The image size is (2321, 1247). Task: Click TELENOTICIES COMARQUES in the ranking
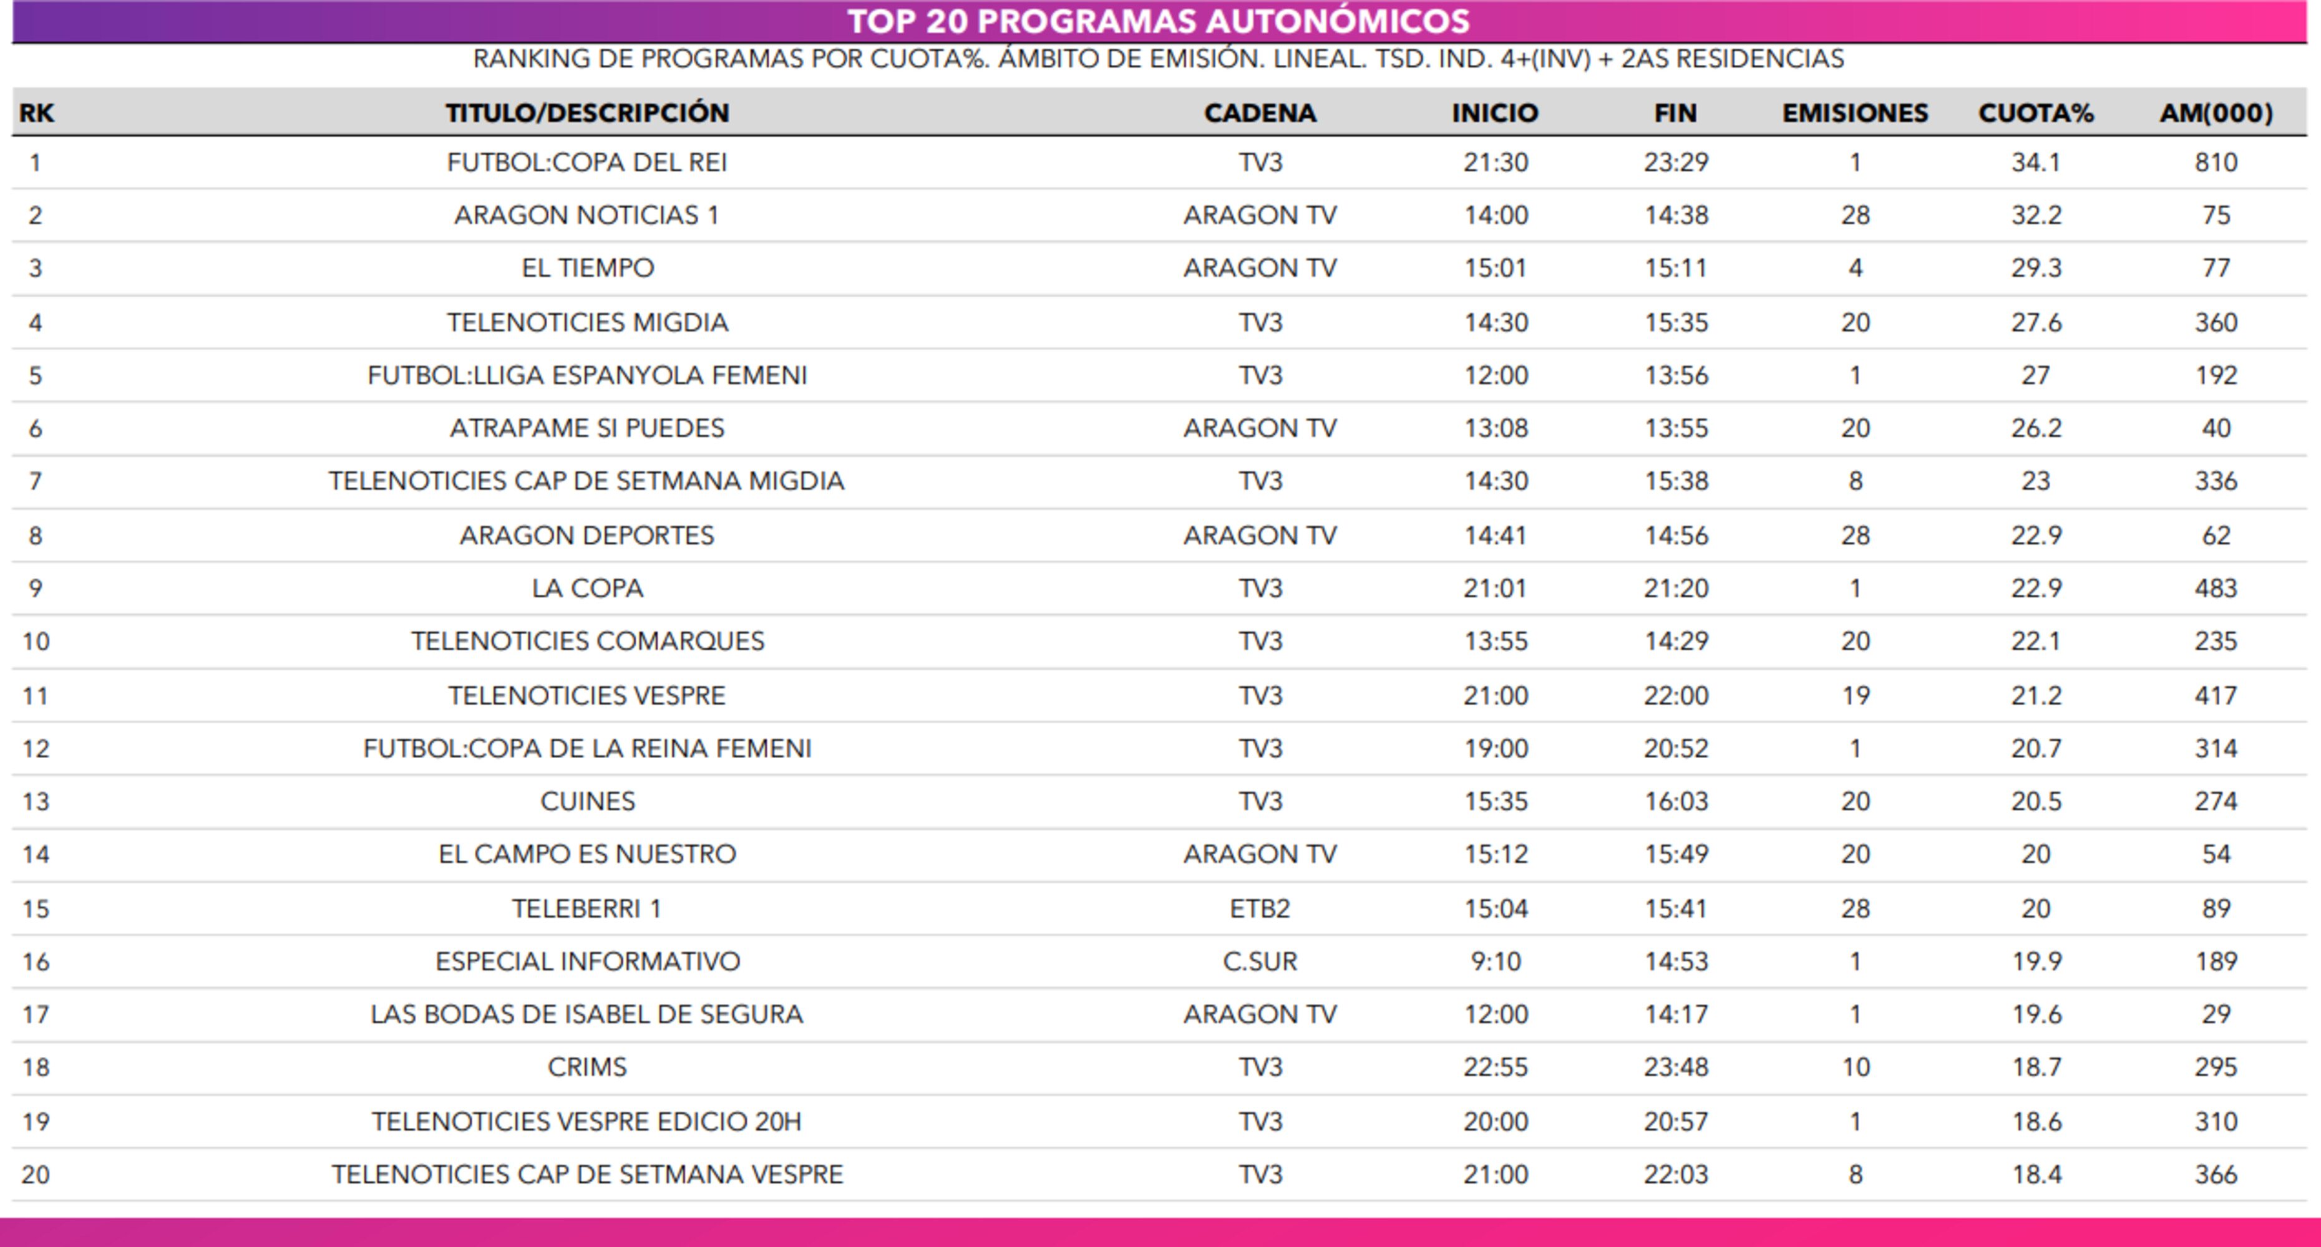[x=586, y=641]
